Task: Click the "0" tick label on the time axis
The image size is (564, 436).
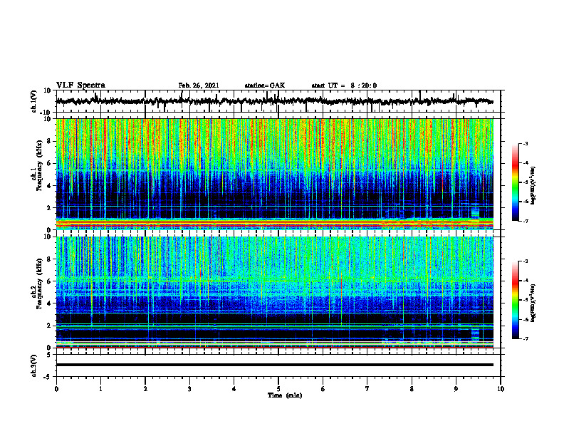Action: click(56, 389)
